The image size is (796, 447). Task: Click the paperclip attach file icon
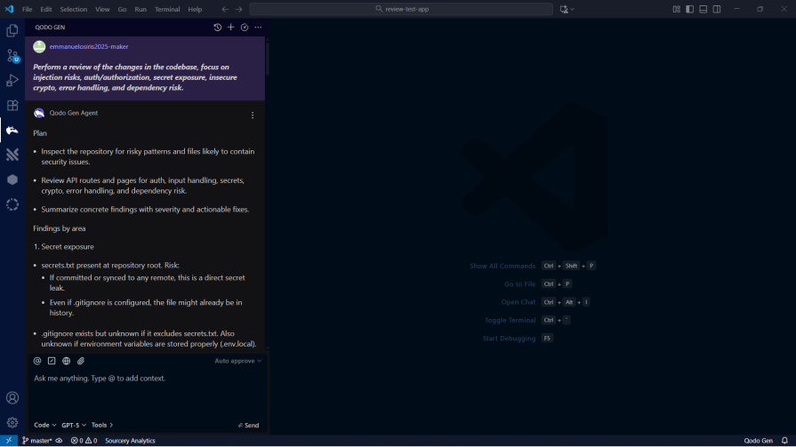[81, 361]
